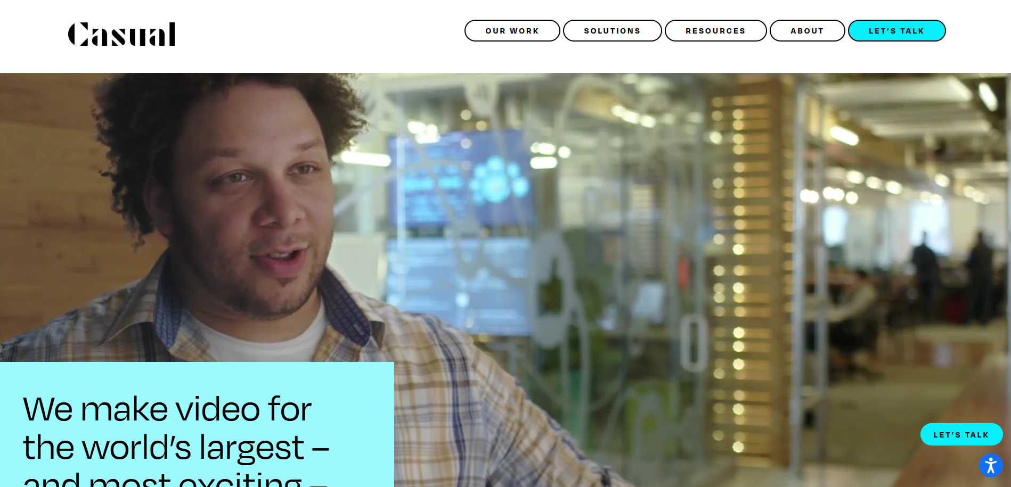The height and width of the screenshot is (487, 1011).
Task: Click the glass door handle in the video
Action: tap(692, 343)
